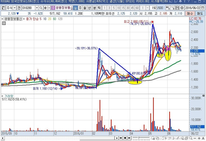Open the 주식 market type dropdown
The height and width of the screenshot is (141, 206).
tap(15, 8)
